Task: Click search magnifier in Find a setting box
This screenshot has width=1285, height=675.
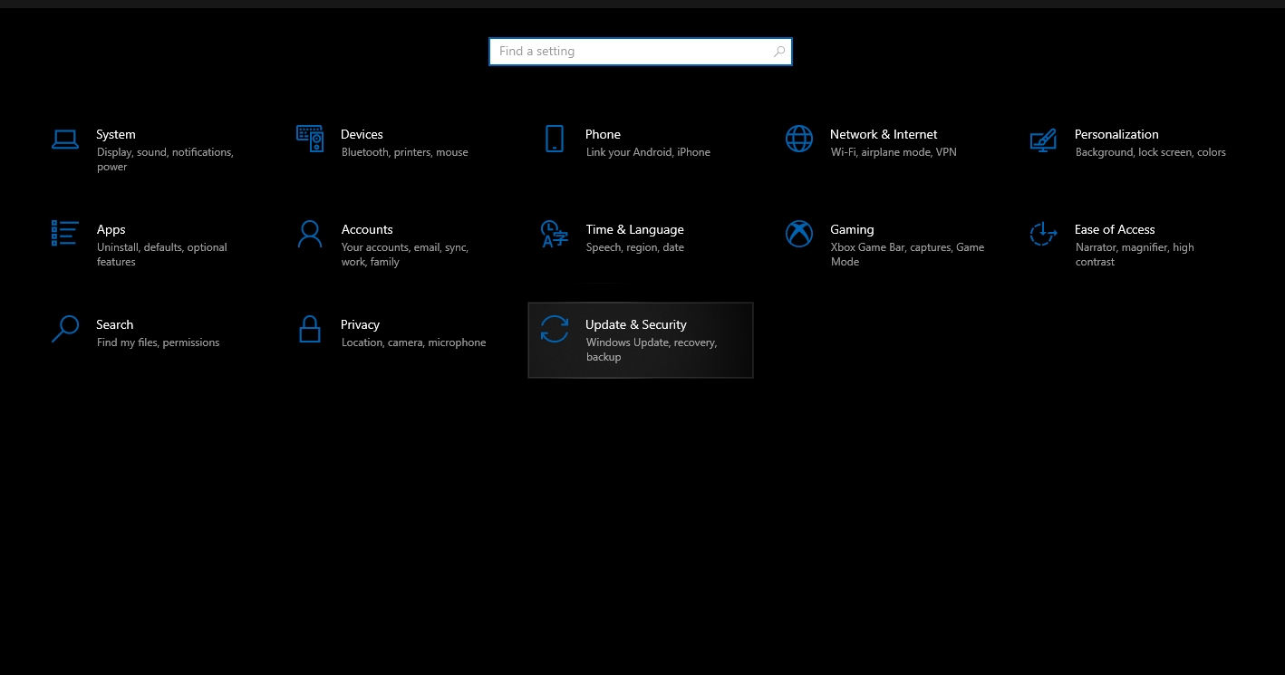Action: point(779,52)
